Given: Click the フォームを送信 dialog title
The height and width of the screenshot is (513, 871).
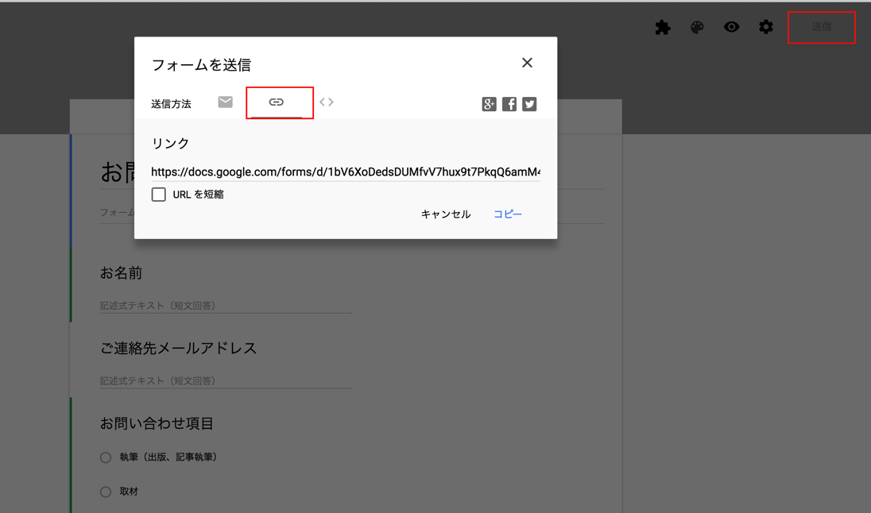Looking at the screenshot, I should [201, 65].
